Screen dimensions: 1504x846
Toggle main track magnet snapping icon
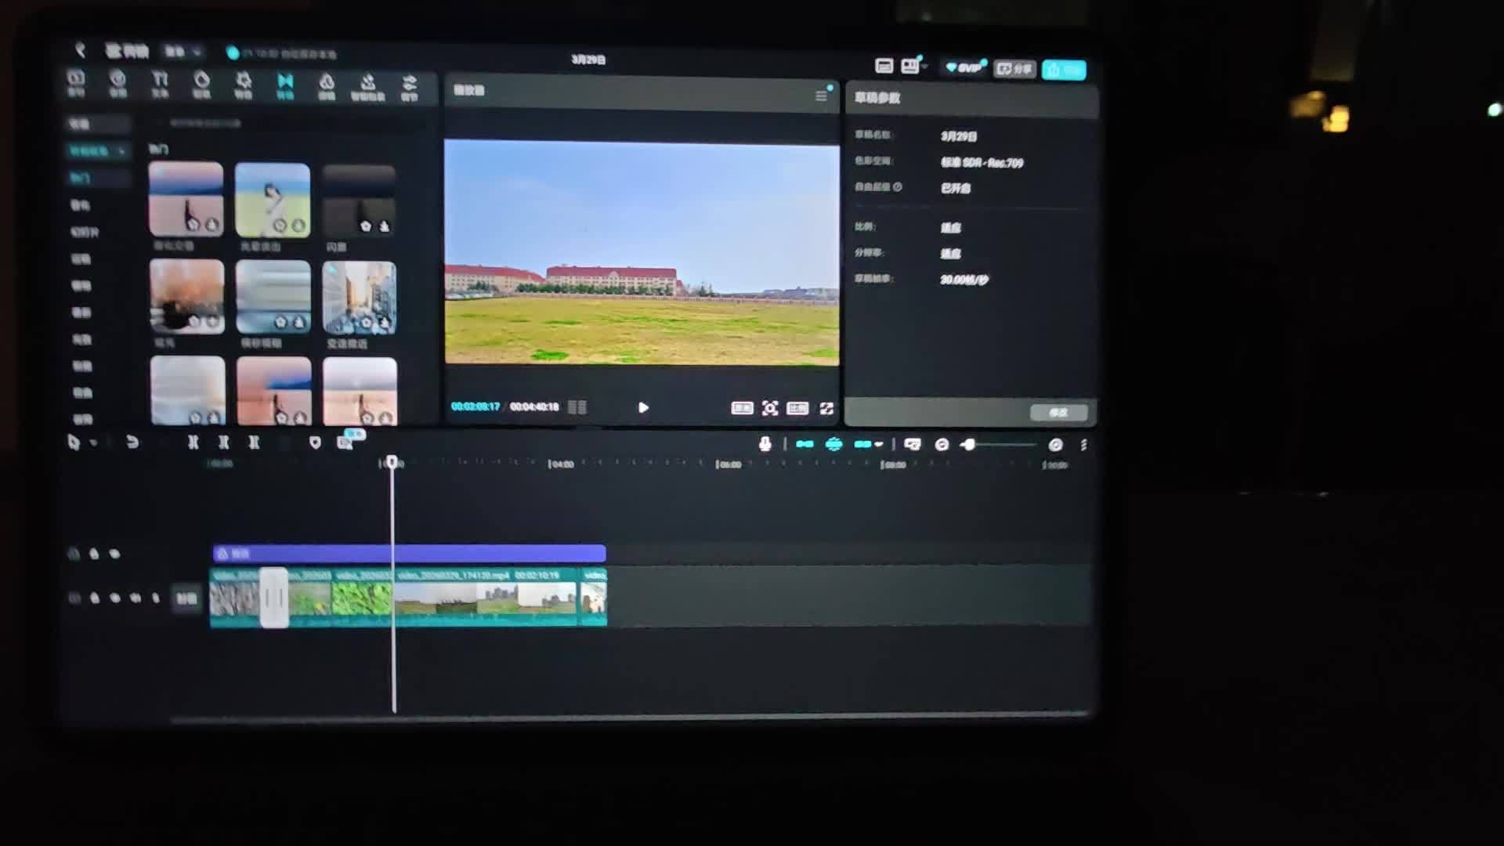point(804,444)
